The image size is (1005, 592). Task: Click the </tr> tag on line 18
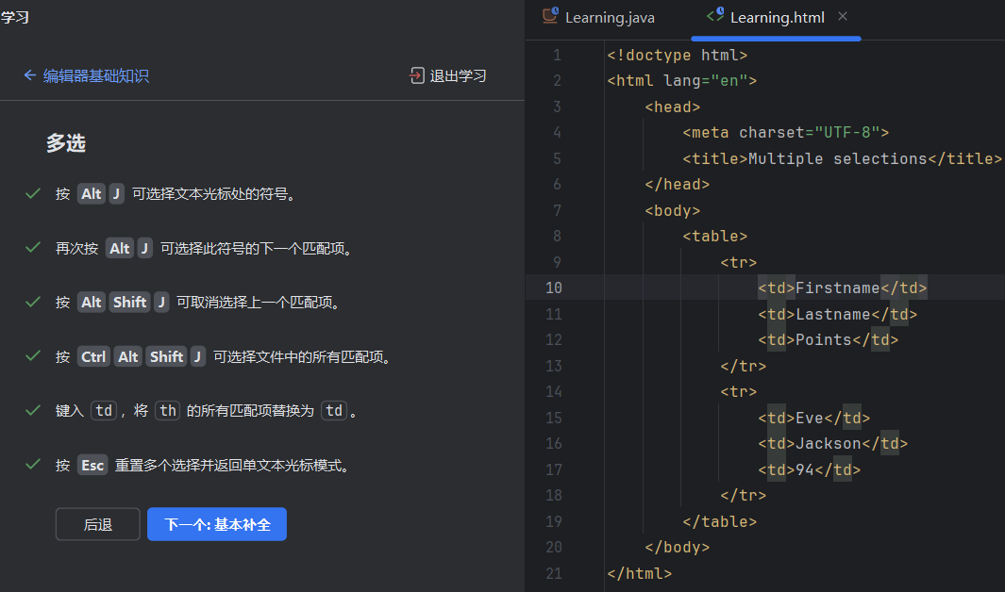point(744,495)
